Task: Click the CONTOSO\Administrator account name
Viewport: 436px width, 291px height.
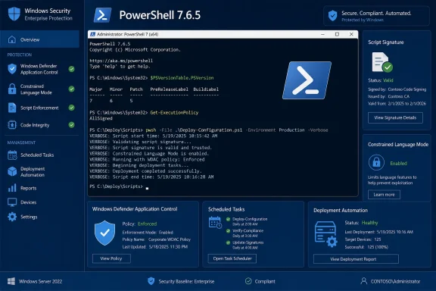Action: (395, 282)
